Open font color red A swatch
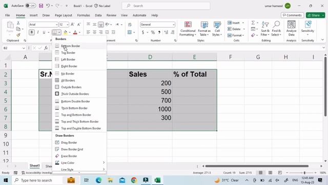Image resolution: width=328 pixels, height=185 pixels. [x=75, y=32]
